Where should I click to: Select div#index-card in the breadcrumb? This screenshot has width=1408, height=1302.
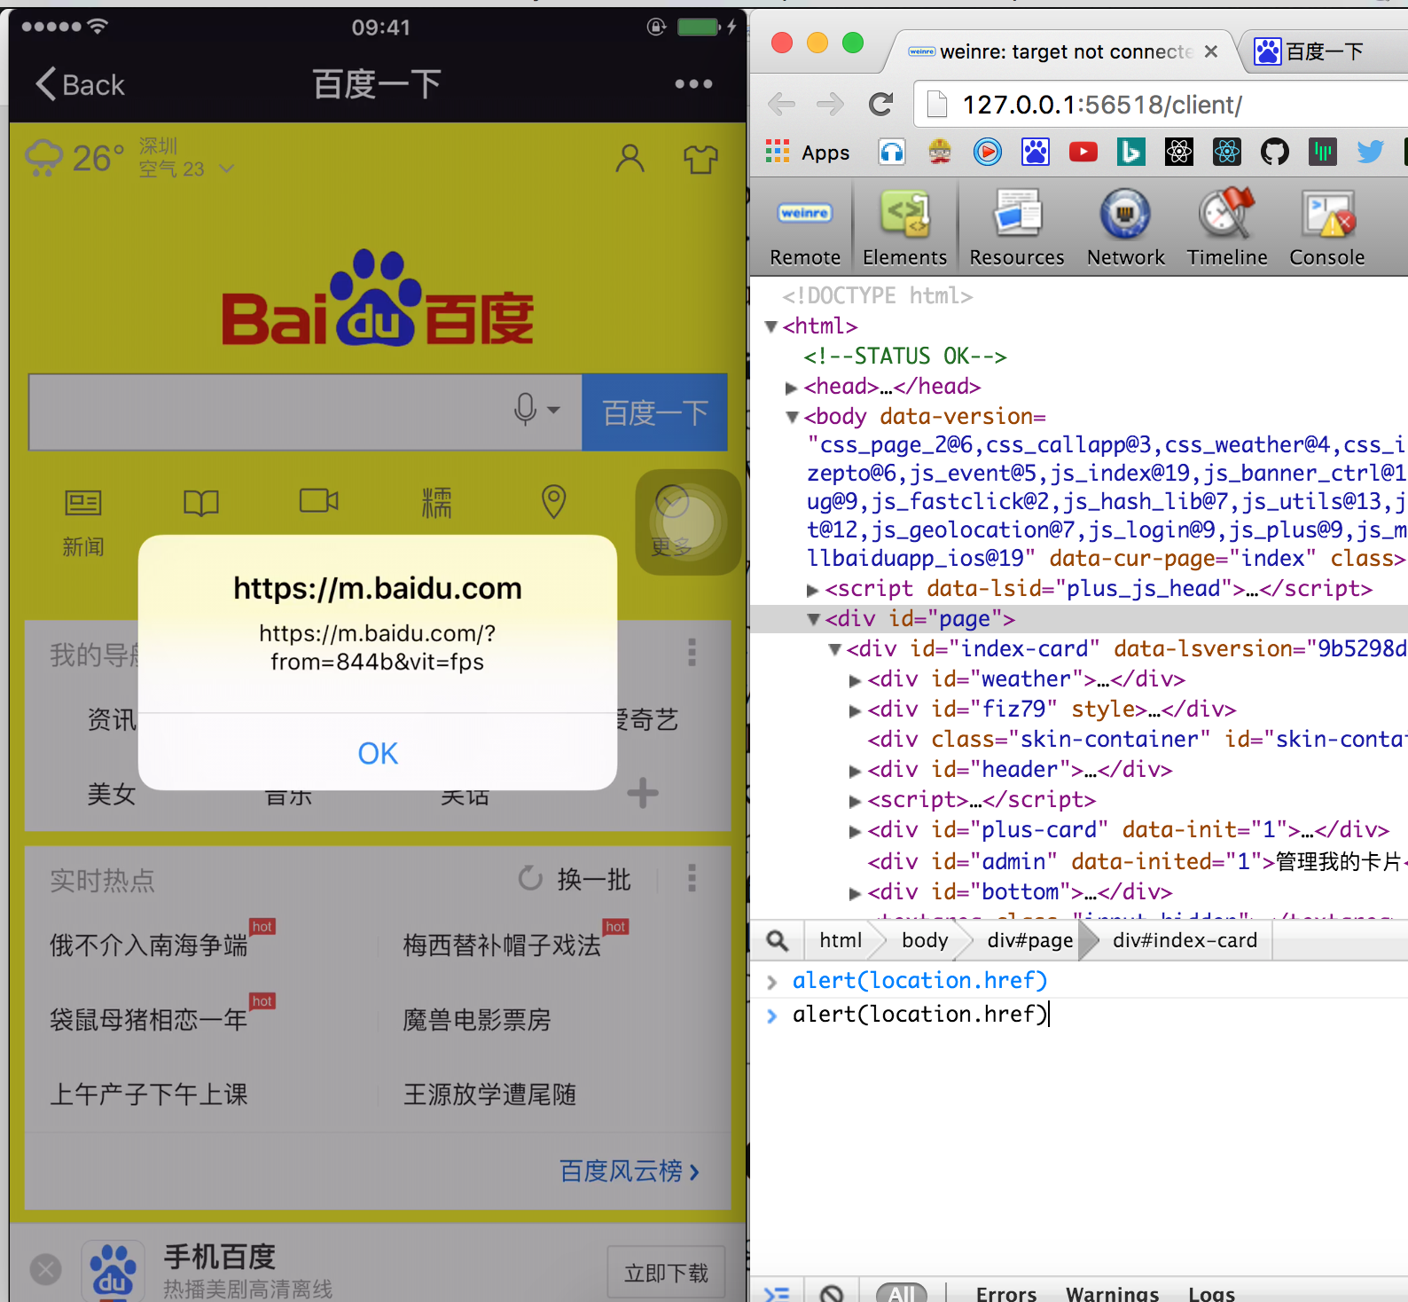(1185, 940)
